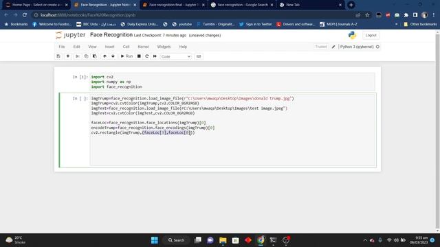The height and width of the screenshot is (247, 440).
Task: Go back with the browser back arrow
Action: (6, 15)
